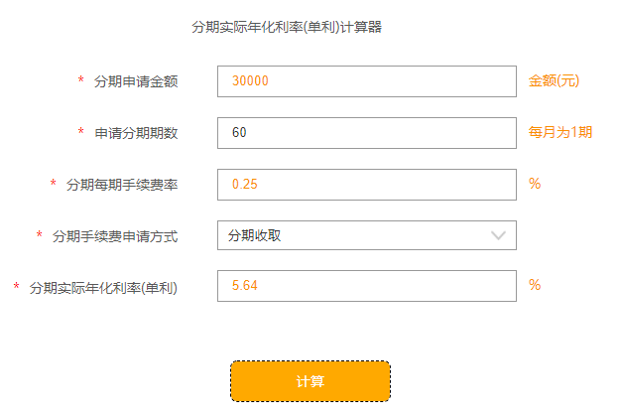Click red asterisk before 分期申请金额
This screenshot has height=418, width=618.
(81, 81)
